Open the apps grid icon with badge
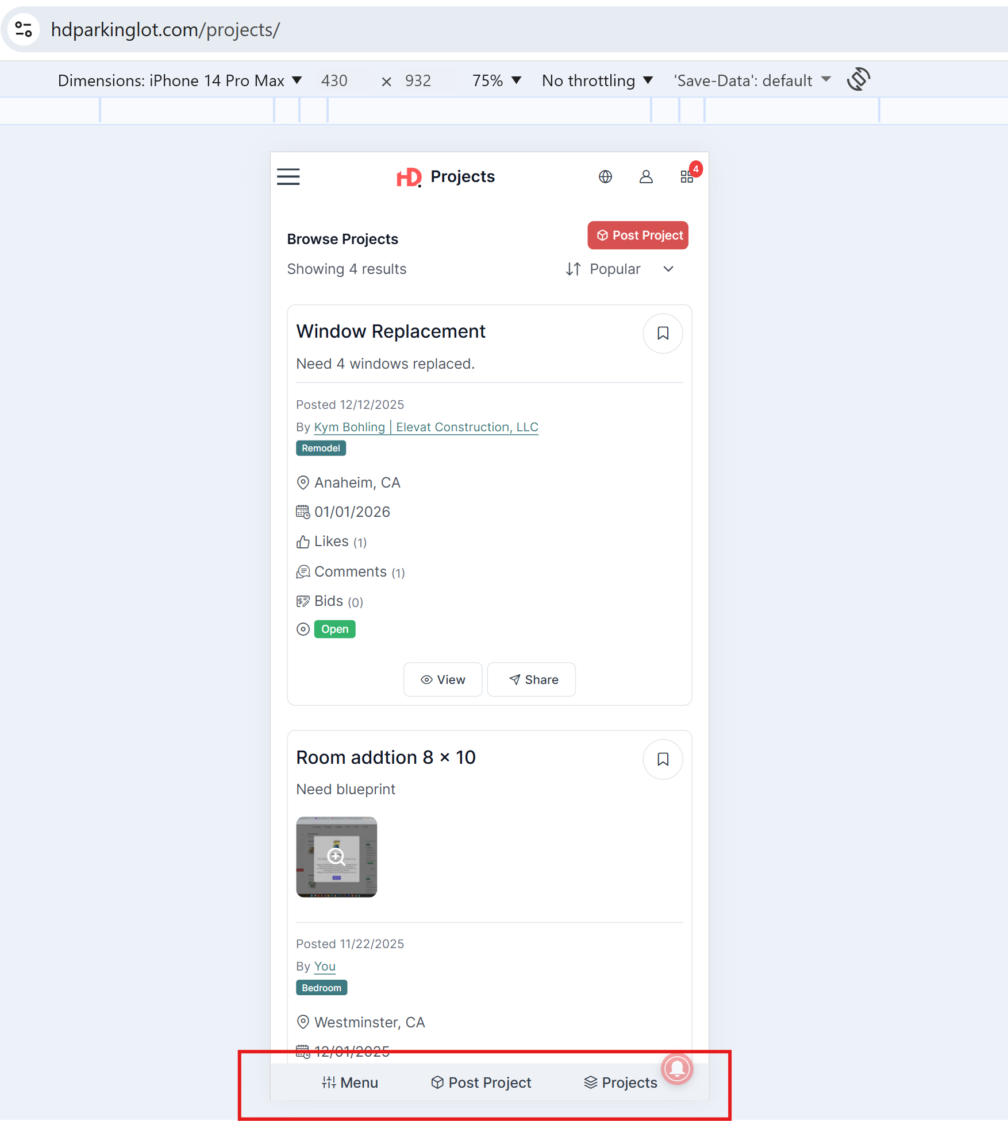 (687, 177)
